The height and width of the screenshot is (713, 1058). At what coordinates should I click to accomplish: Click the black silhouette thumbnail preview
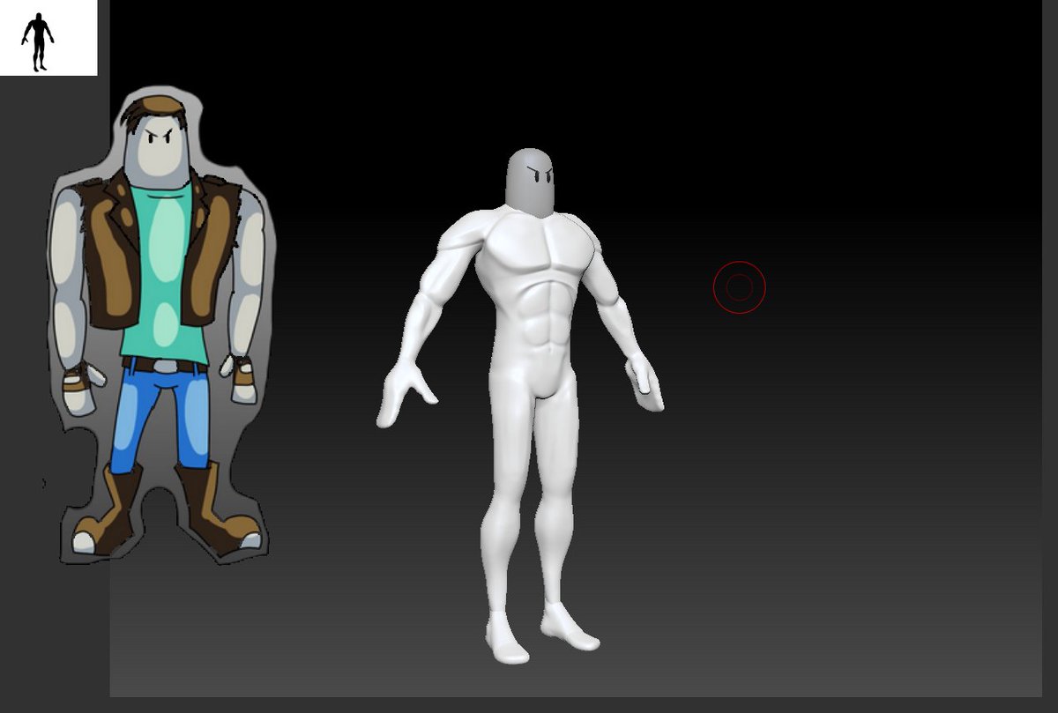click(x=37, y=41)
